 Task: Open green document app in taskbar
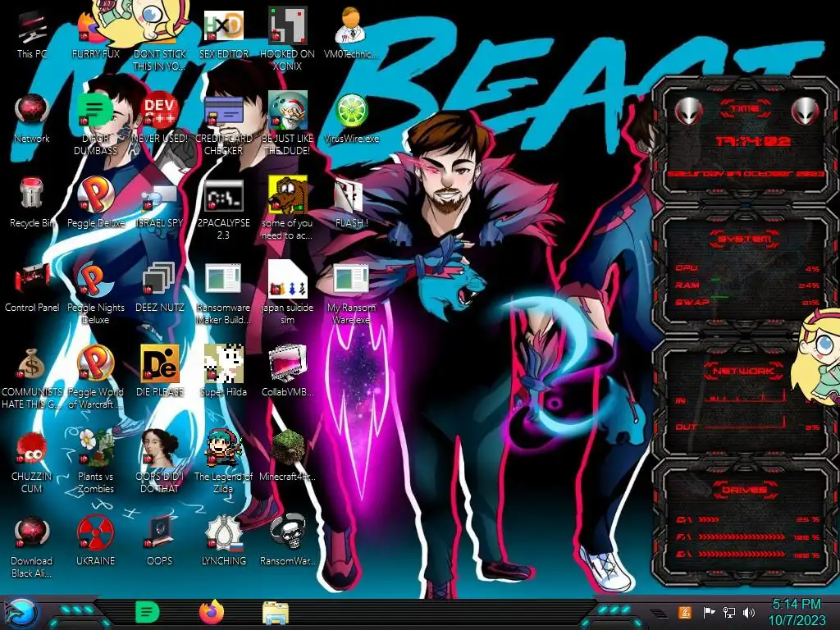(x=147, y=613)
